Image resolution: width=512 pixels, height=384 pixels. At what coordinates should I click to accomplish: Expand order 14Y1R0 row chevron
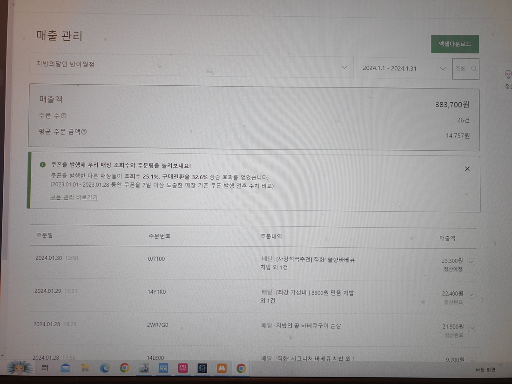coord(472,294)
